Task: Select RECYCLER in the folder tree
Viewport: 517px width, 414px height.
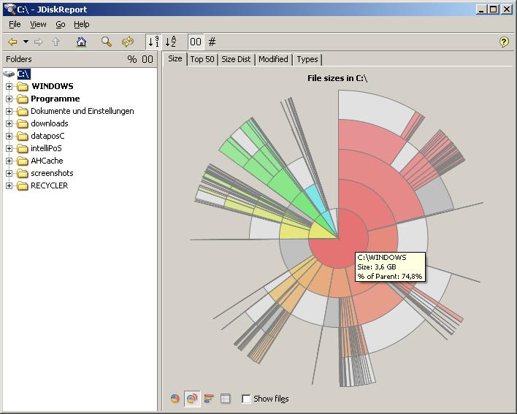Action: [x=49, y=185]
